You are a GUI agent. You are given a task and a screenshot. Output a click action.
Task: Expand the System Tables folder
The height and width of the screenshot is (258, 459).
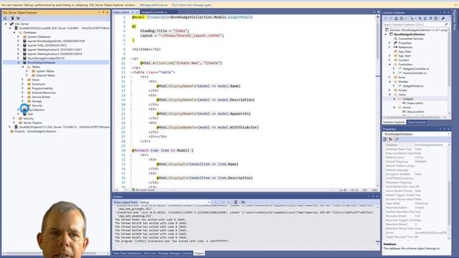click(27, 71)
